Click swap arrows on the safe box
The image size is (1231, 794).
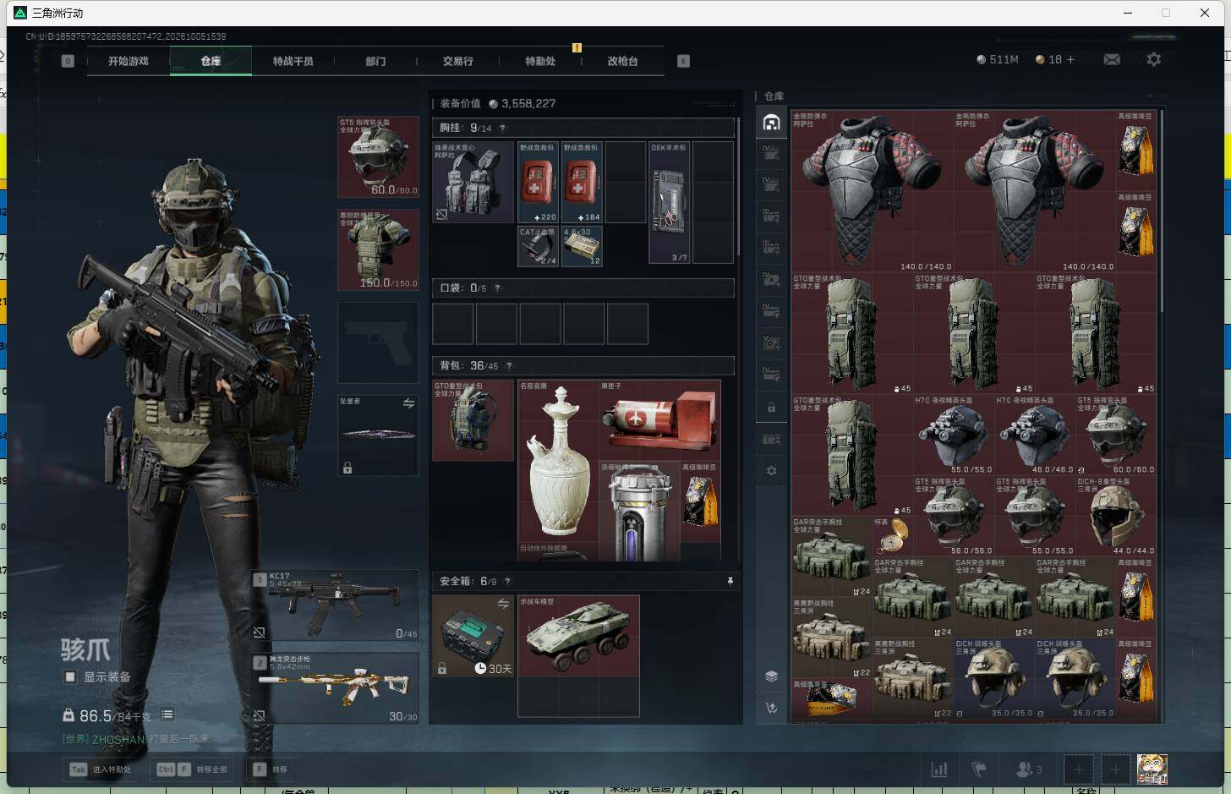pos(503,604)
